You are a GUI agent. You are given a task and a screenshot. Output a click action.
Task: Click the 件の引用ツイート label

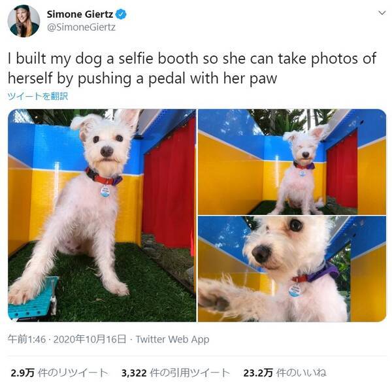(x=190, y=373)
